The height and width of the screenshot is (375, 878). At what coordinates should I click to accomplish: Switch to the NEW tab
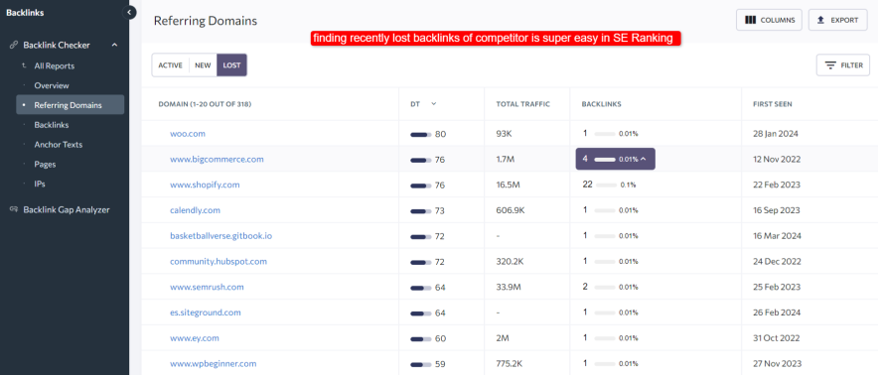click(203, 65)
